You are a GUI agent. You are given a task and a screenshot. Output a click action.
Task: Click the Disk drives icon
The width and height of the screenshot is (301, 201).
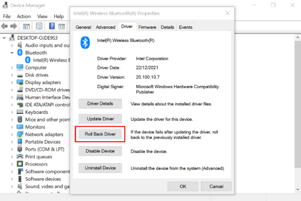(20, 75)
